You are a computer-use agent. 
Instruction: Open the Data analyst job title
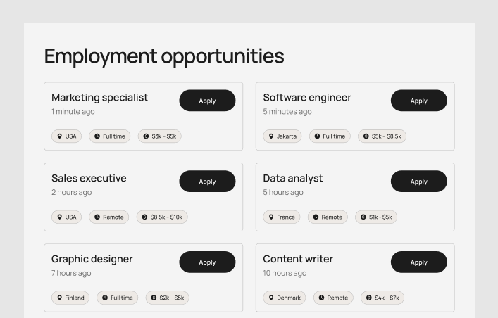coord(293,179)
